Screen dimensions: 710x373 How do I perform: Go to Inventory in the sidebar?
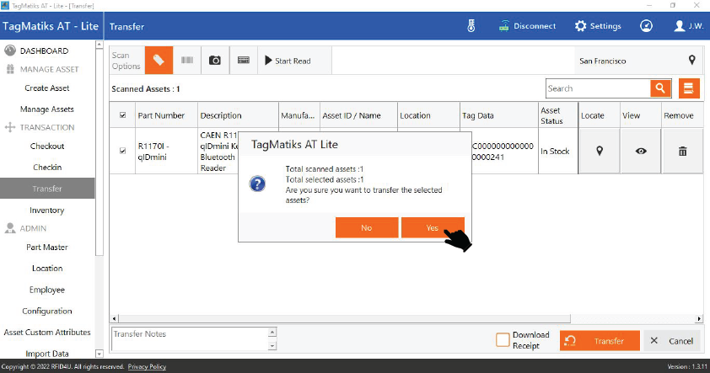point(47,210)
